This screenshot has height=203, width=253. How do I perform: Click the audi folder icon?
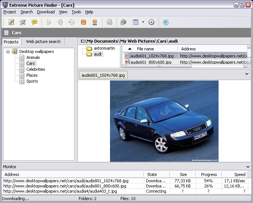(x=89, y=54)
